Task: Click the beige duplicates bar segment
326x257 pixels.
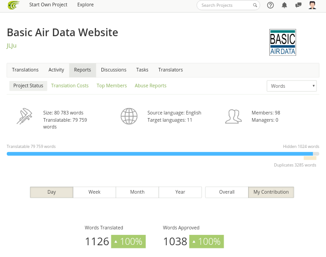Action: [x=310, y=158]
